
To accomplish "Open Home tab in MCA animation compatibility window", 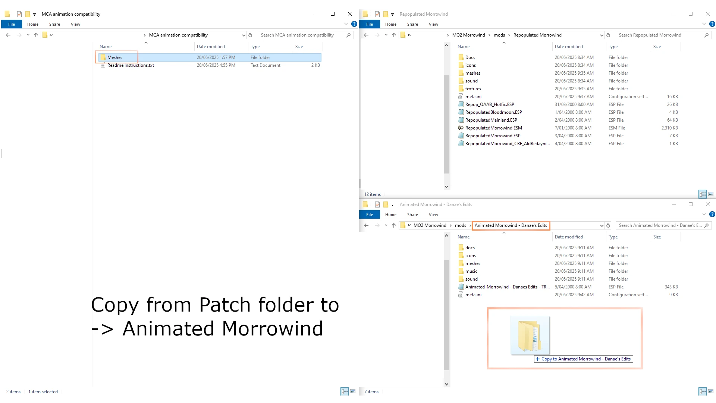I will pyautogui.click(x=33, y=24).
